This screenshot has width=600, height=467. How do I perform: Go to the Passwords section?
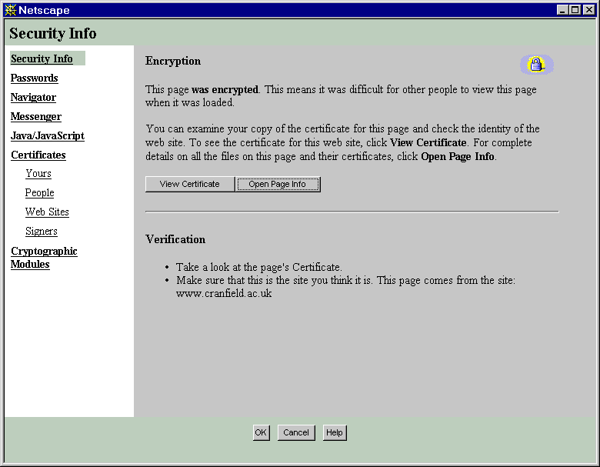coord(35,78)
